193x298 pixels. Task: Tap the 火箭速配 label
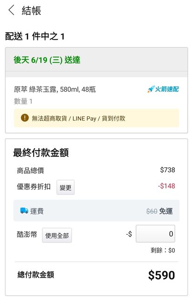(167, 89)
